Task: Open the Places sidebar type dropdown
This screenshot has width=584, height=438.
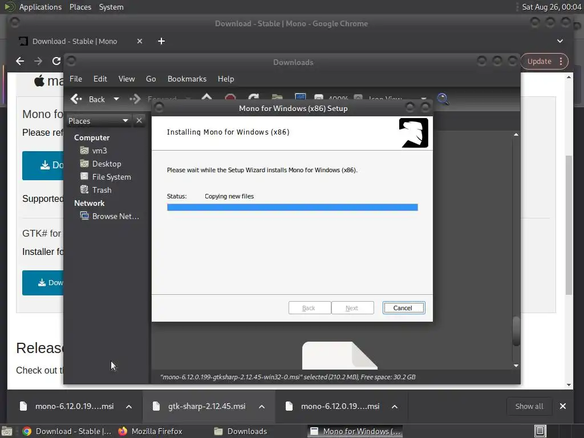Action: coord(98,121)
